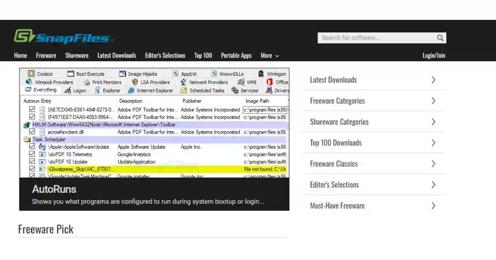Viewport: 496px width, 260px height.
Task: Expand Freeware Categories chevron
Action: pos(433,101)
